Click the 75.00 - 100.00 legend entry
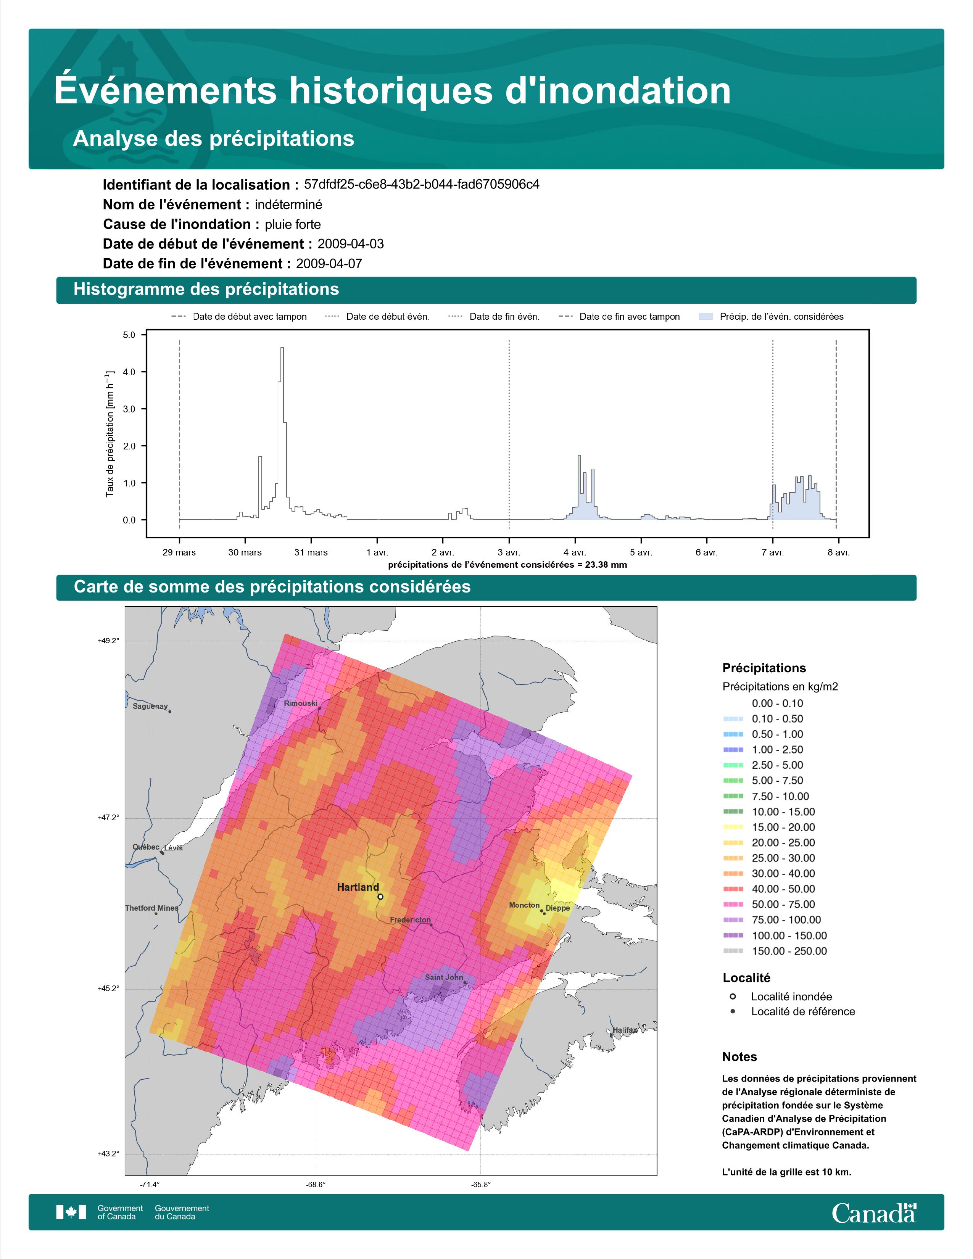The image size is (973, 1259). tap(772, 920)
